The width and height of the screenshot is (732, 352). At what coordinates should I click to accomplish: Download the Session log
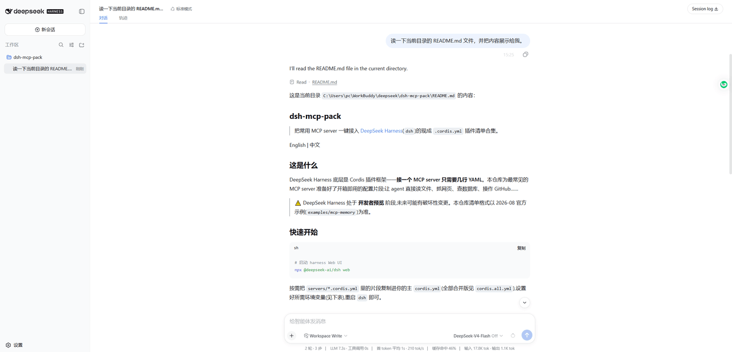point(705,9)
